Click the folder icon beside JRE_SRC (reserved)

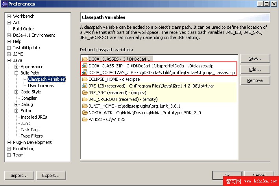tap(85, 93)
